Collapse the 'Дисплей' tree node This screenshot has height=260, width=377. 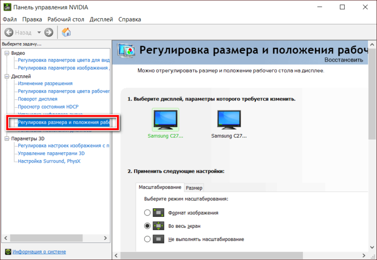(7, 76)
